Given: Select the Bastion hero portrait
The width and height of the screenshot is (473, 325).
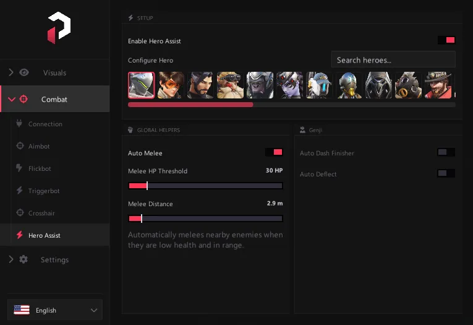Looking at the screenshot, I should point(319,85).
